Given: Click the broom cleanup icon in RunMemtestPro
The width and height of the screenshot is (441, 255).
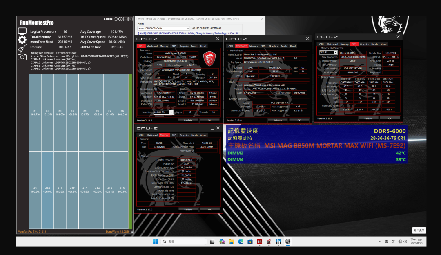Looking at the screenshot, I should pyautogui.click(x=22, y=48).
